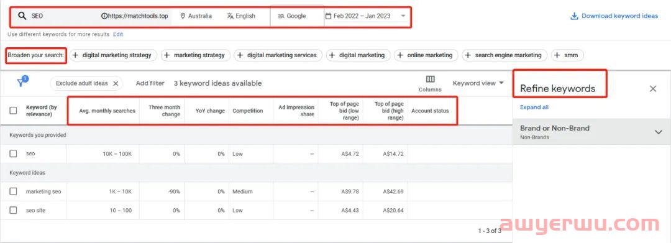The height and width of the screenshot is (243, 671).
Task: Close the Refine keywords panel
Action: 652,88
